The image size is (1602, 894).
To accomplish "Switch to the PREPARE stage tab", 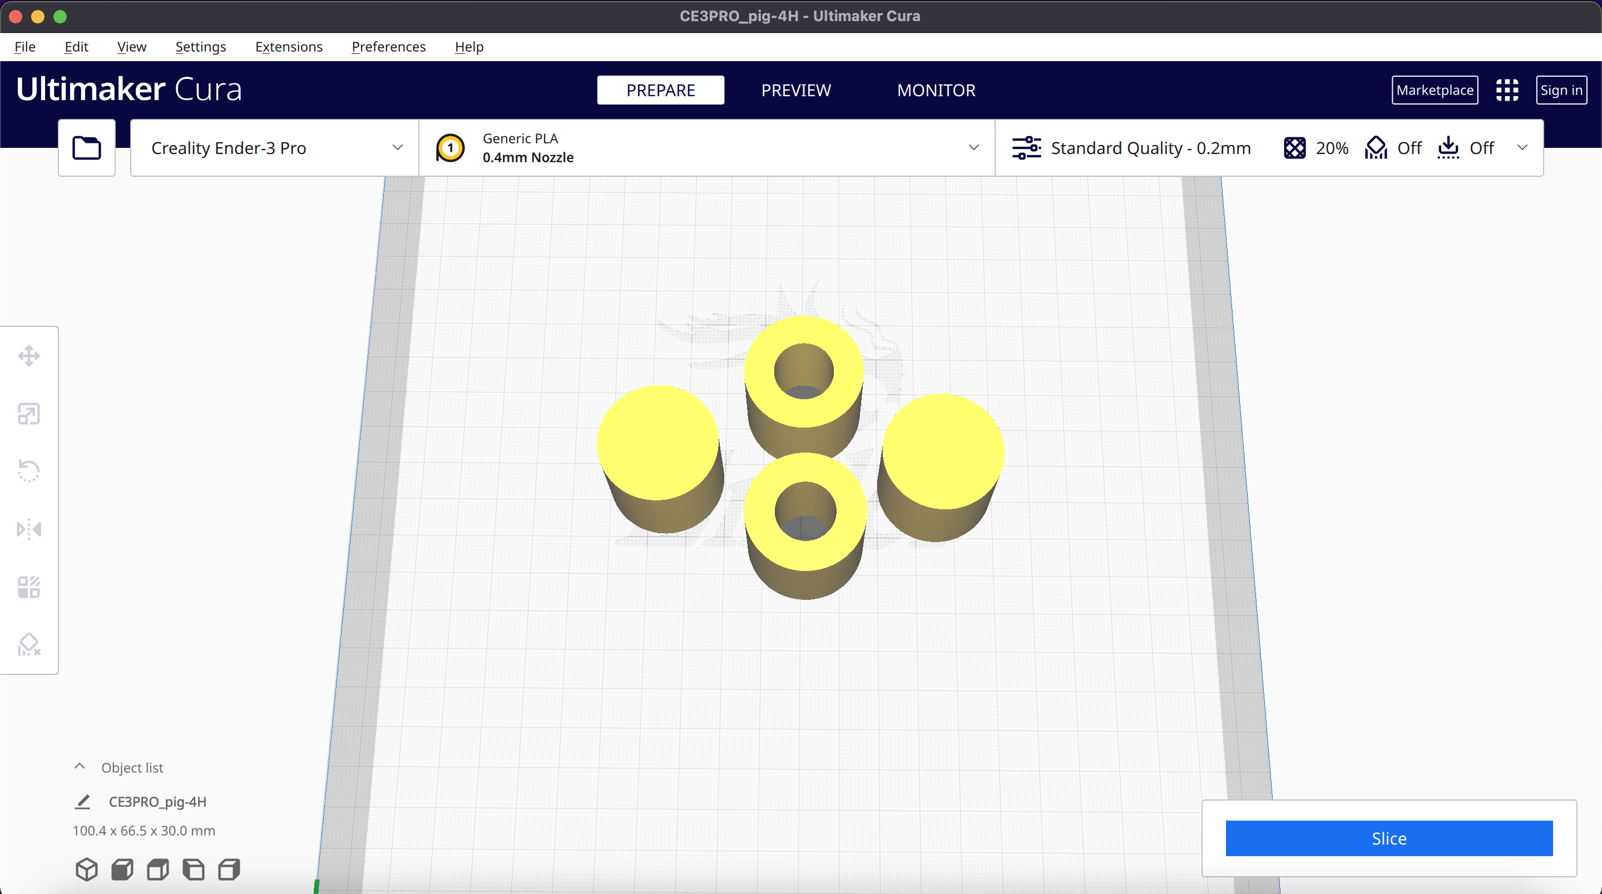I will 660,90.
